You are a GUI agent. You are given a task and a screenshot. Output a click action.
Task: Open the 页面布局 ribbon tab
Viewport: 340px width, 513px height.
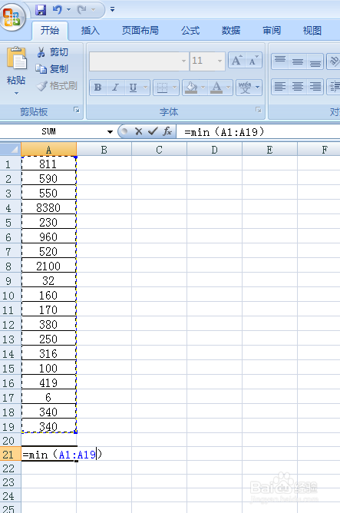[x=140, y=31]
